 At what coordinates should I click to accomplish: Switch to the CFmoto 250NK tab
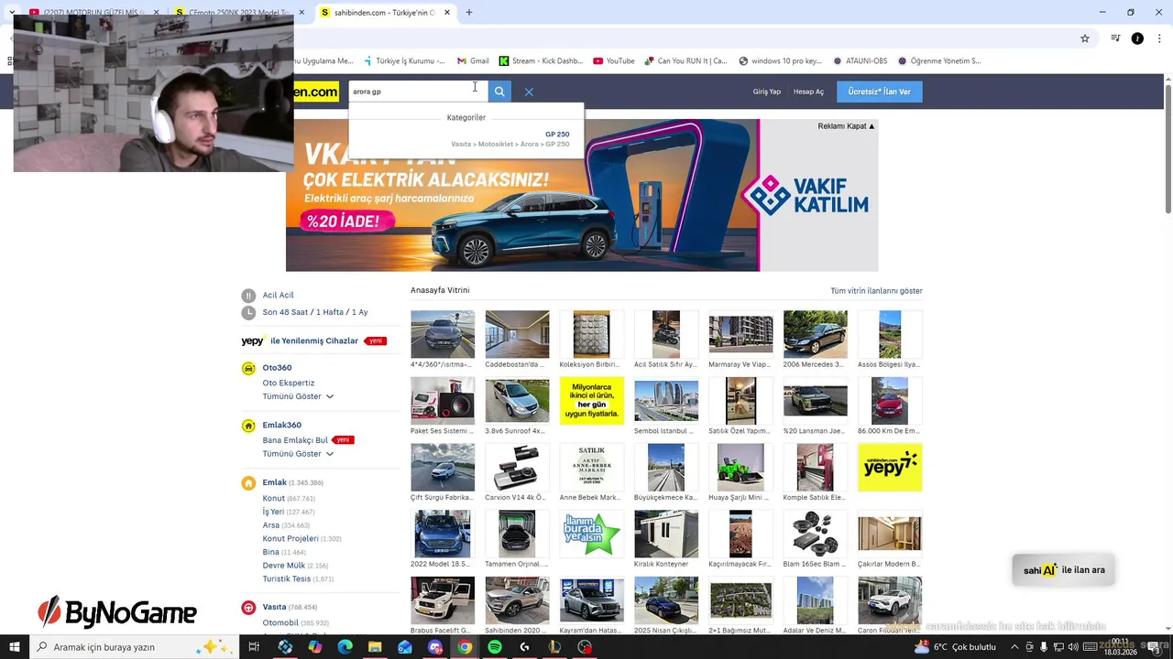(233, 13)
